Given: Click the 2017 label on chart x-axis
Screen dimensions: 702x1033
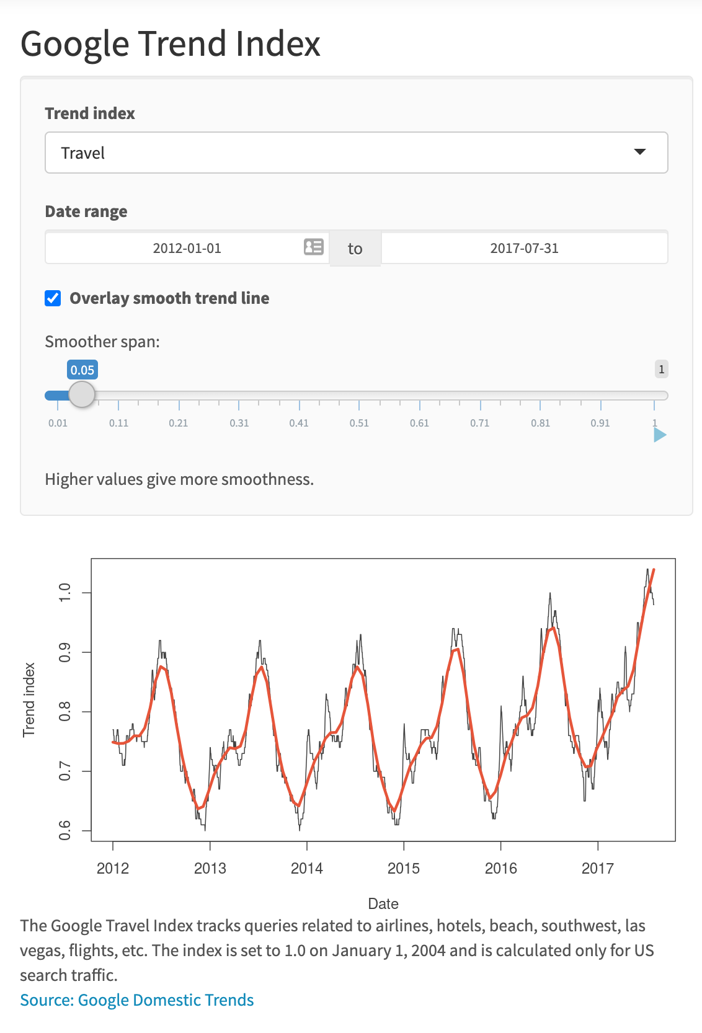Looking at the screenshot, I should pyautogui.click(x=597, y=868).
